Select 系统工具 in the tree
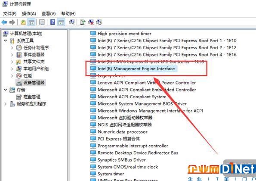Image resolution: width=256 pixels, height=181 pixels. pos(25,41)
